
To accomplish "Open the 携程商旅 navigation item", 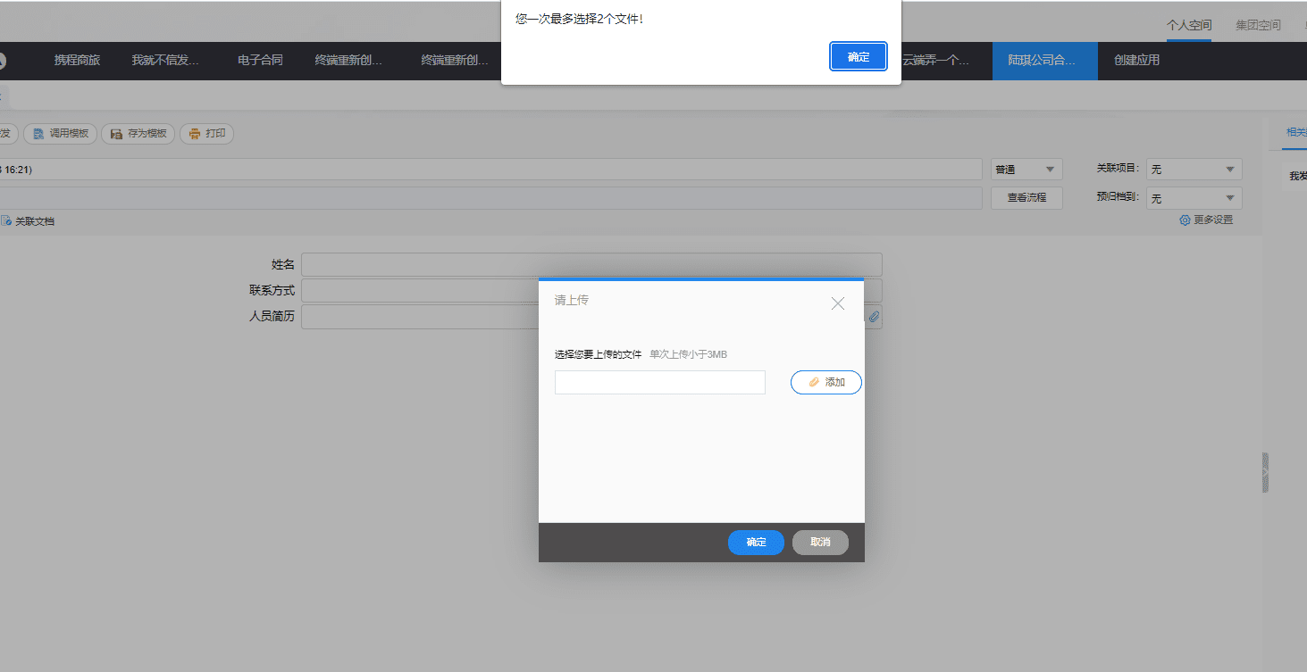I will [77, 61].
